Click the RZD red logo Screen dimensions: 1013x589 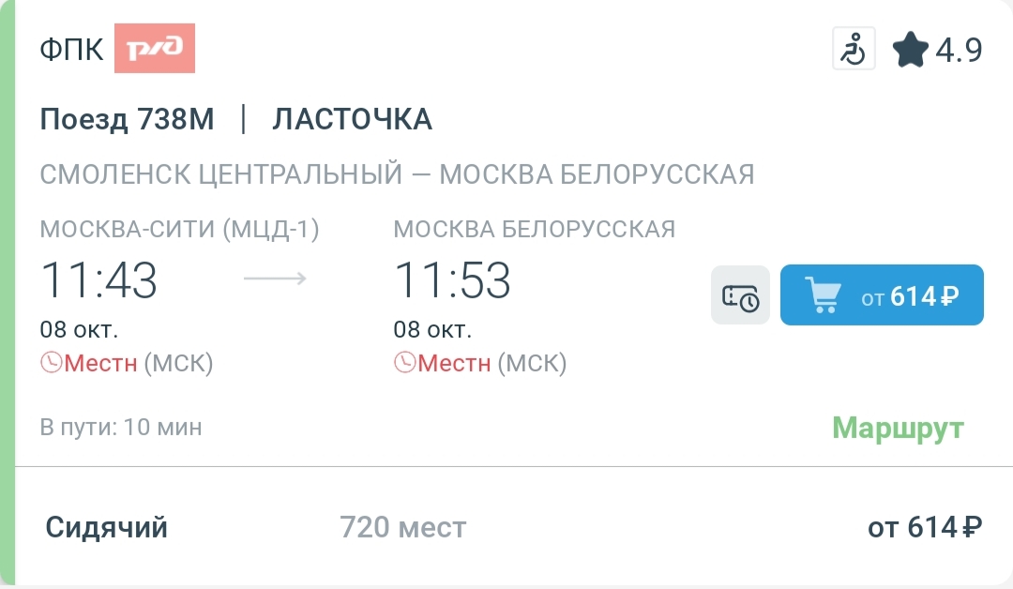coord(155,49)
